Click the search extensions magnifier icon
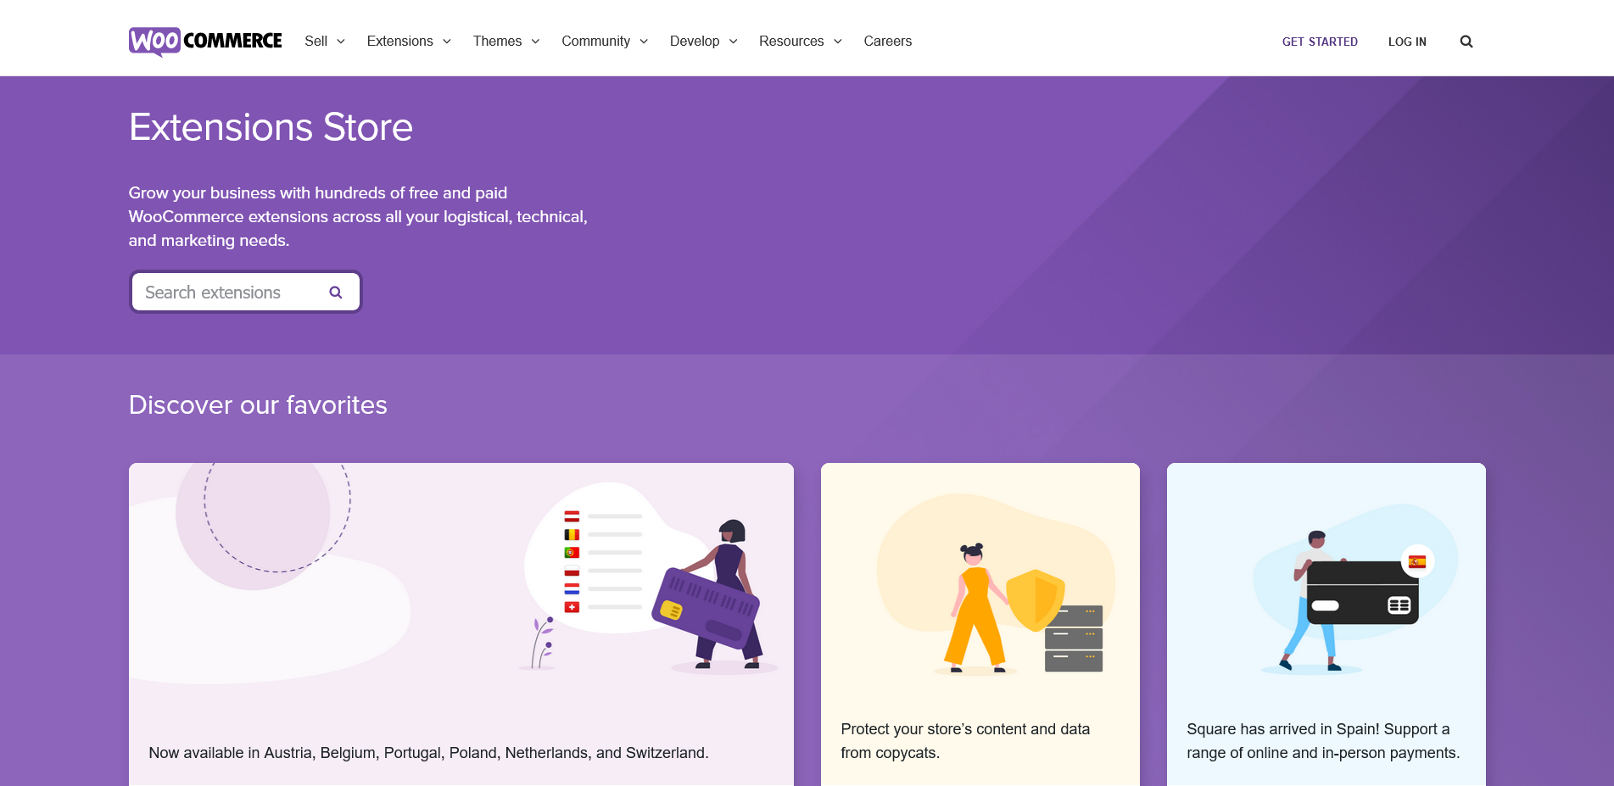This screenshot has width=1614, height=786. point(336,293)
